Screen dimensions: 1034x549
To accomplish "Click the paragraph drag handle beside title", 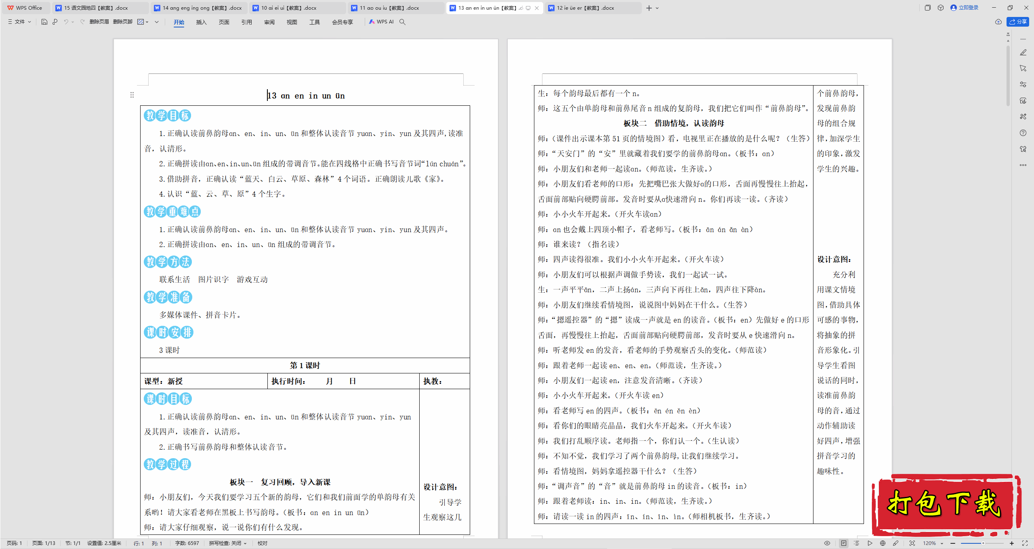I will point(132,95).
